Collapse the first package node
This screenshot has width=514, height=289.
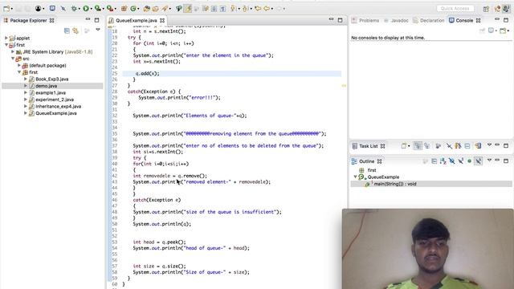point(19,72)
